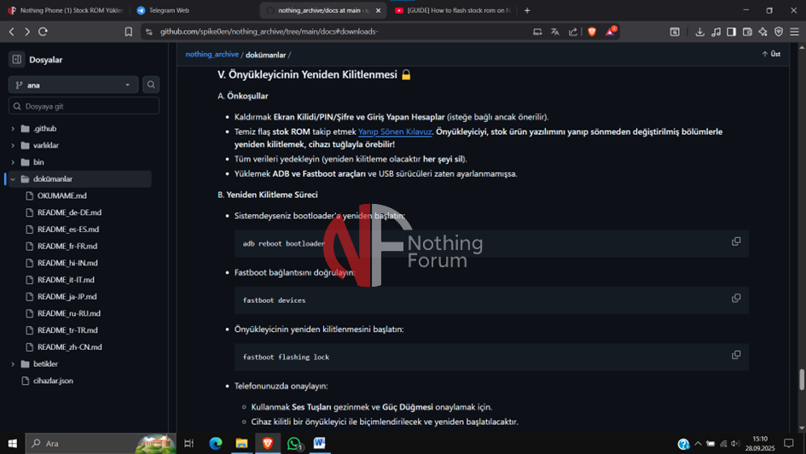This screenshot has height=454, width=806.
Task: Open Brave Rewards triangle icon
Action: 610,32
